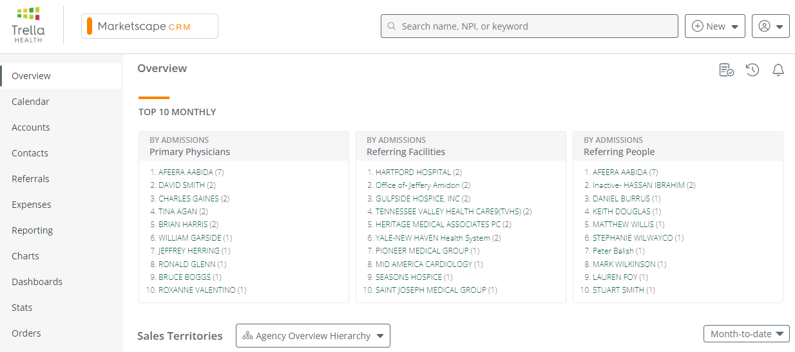
Task: Open Inactive- HASSAN IBRAHIM referring person
Action: 638,185
